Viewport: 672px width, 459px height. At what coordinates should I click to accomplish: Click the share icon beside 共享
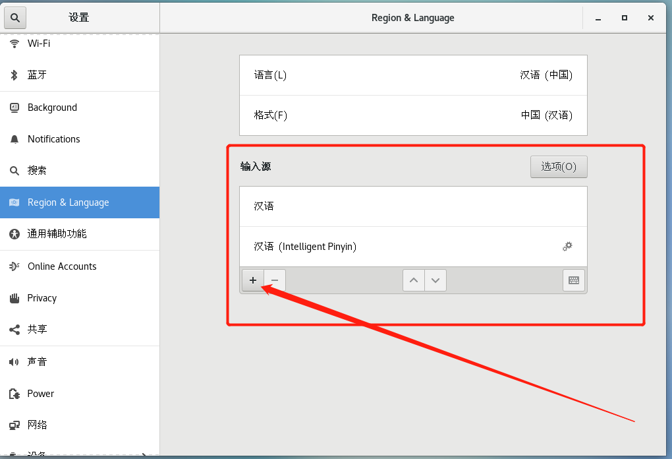point(14,330)
